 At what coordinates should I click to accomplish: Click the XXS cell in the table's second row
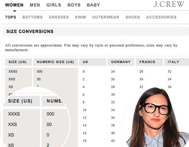pos(12,79)
